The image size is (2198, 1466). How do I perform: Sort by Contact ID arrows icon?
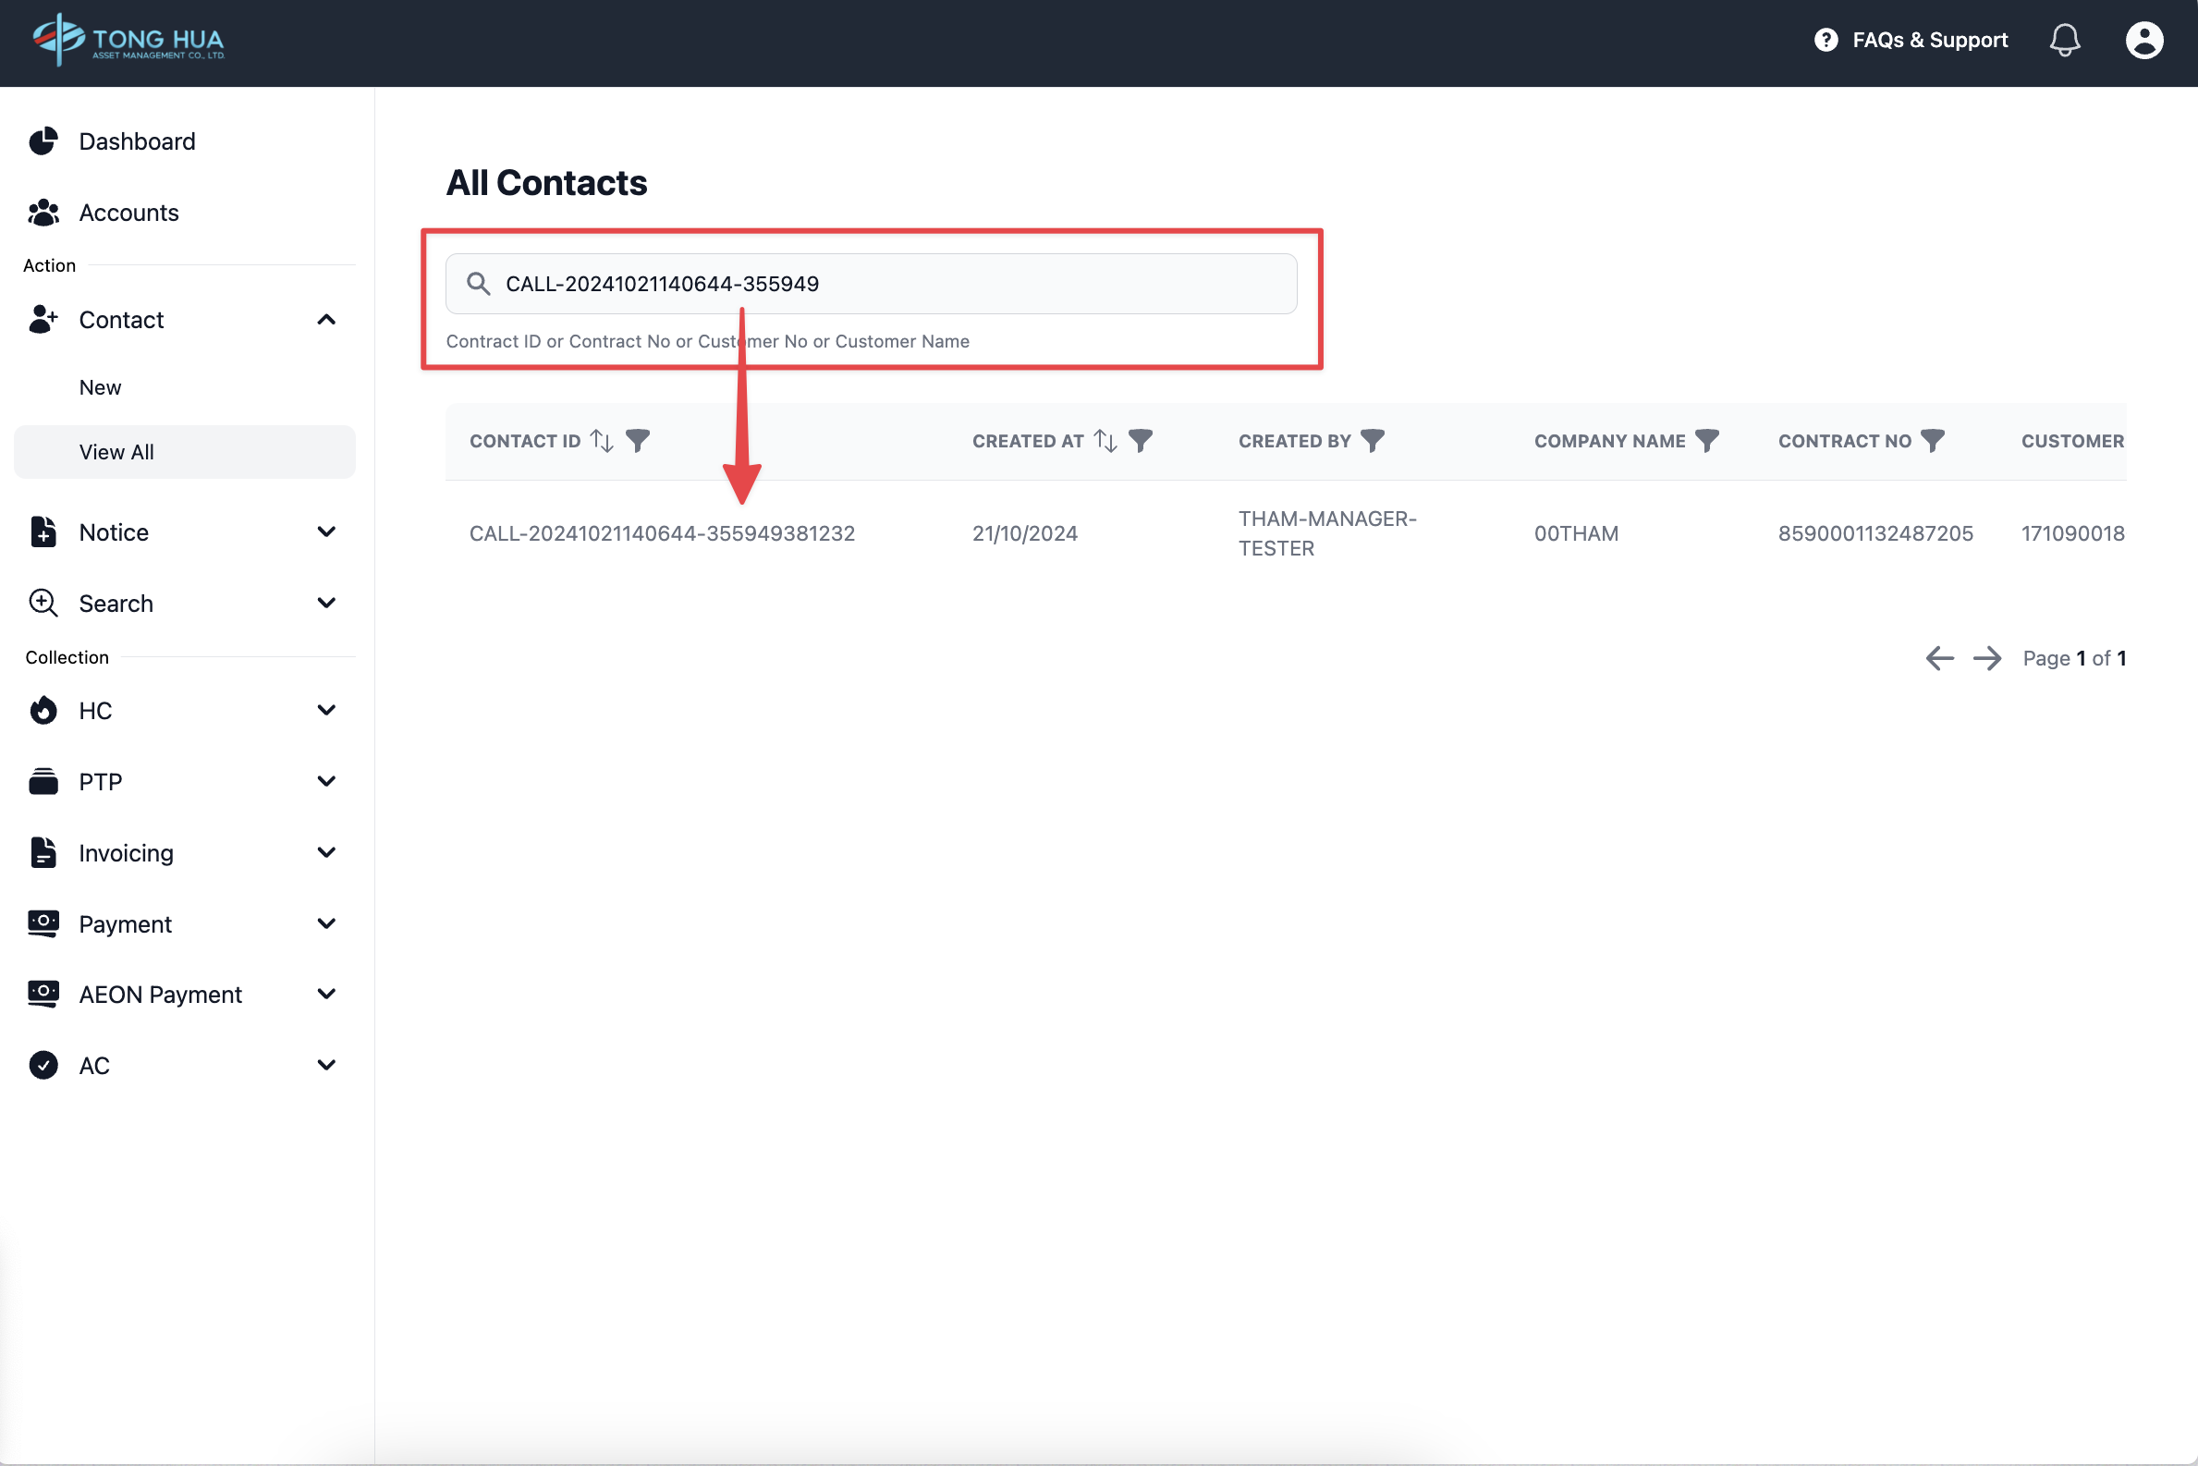point(602,440)
